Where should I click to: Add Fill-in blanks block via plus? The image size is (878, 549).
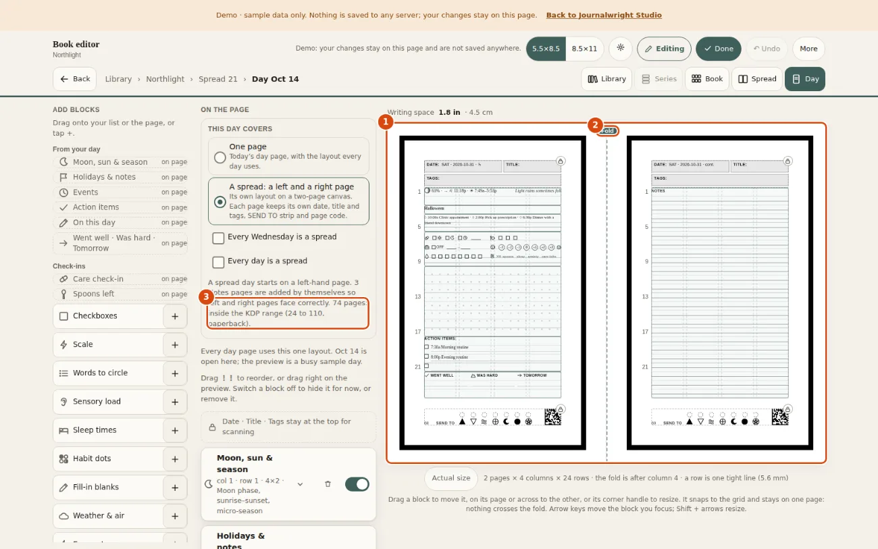pos(175,488)
